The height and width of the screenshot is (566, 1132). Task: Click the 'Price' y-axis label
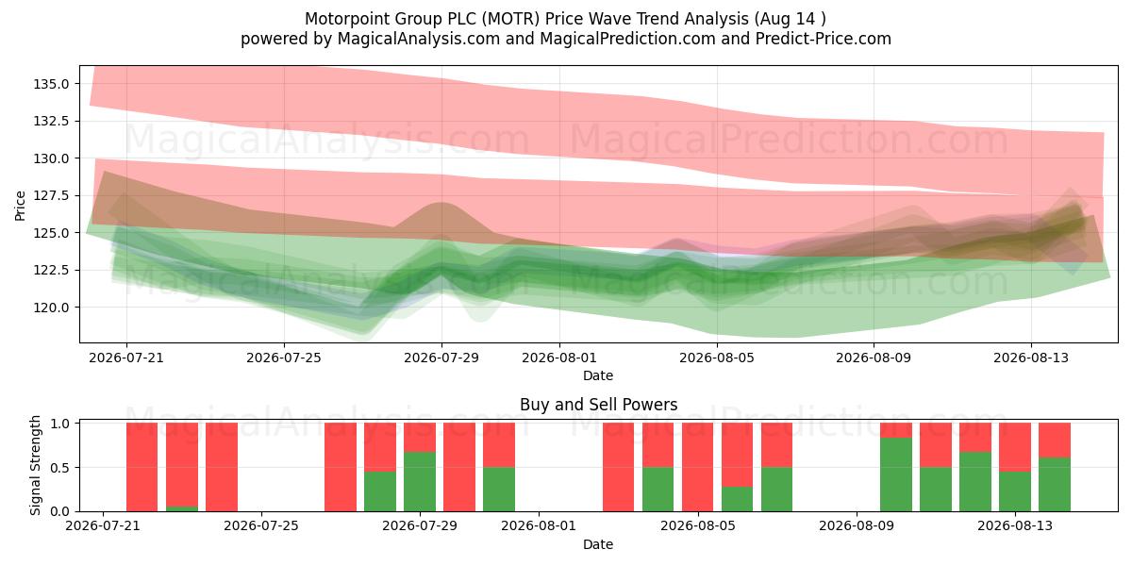click(x=21, y=204)
